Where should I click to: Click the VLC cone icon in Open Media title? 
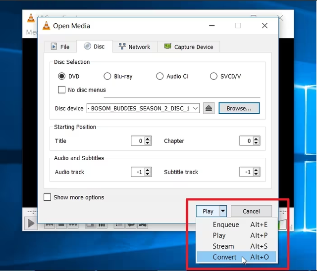coord(46,26)
